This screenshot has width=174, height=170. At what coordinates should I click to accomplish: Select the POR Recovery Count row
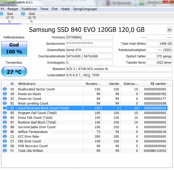pos(85,146)
